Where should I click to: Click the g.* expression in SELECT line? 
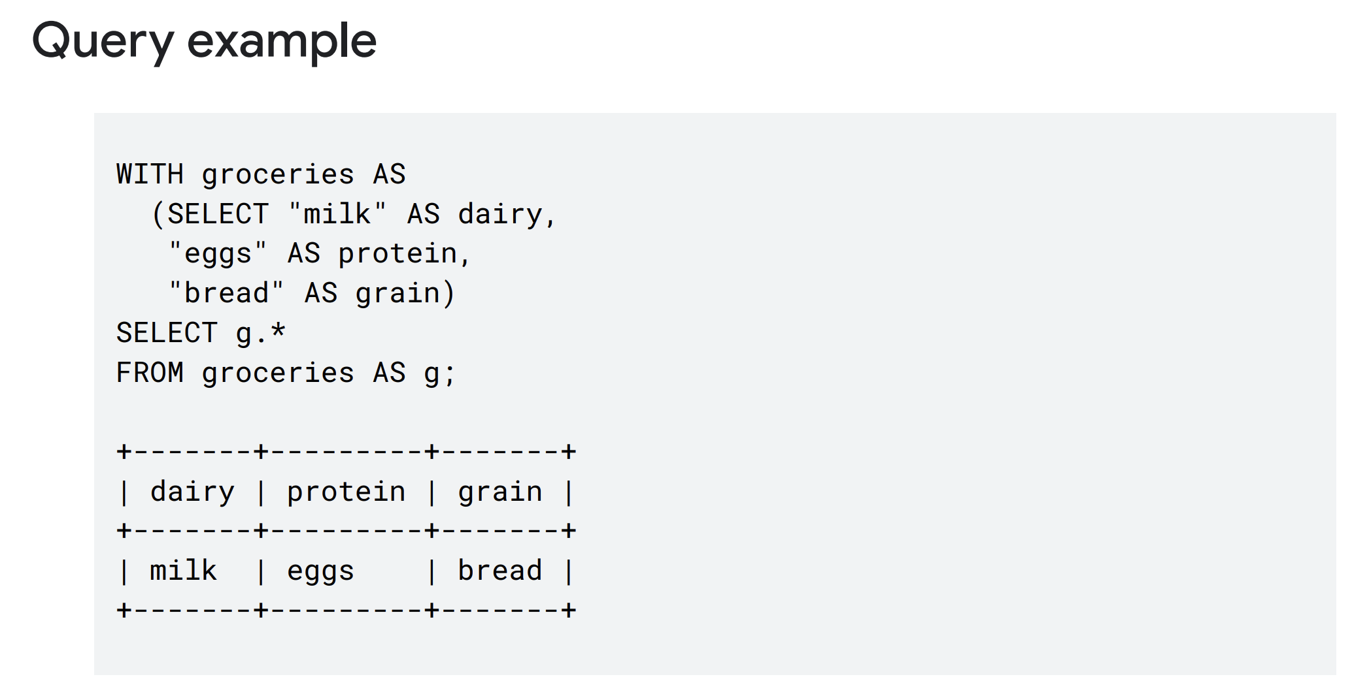coord(261,334)
